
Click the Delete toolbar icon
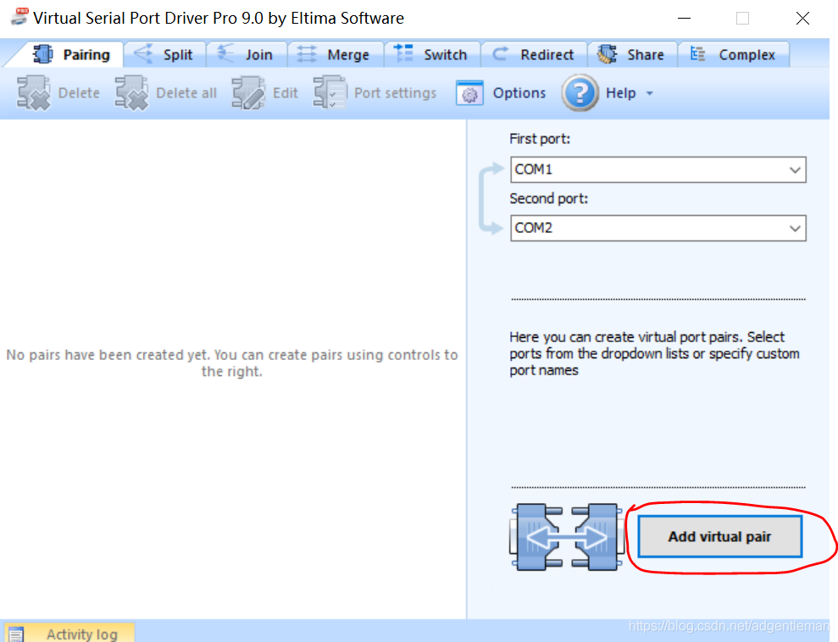click(34, 93)
